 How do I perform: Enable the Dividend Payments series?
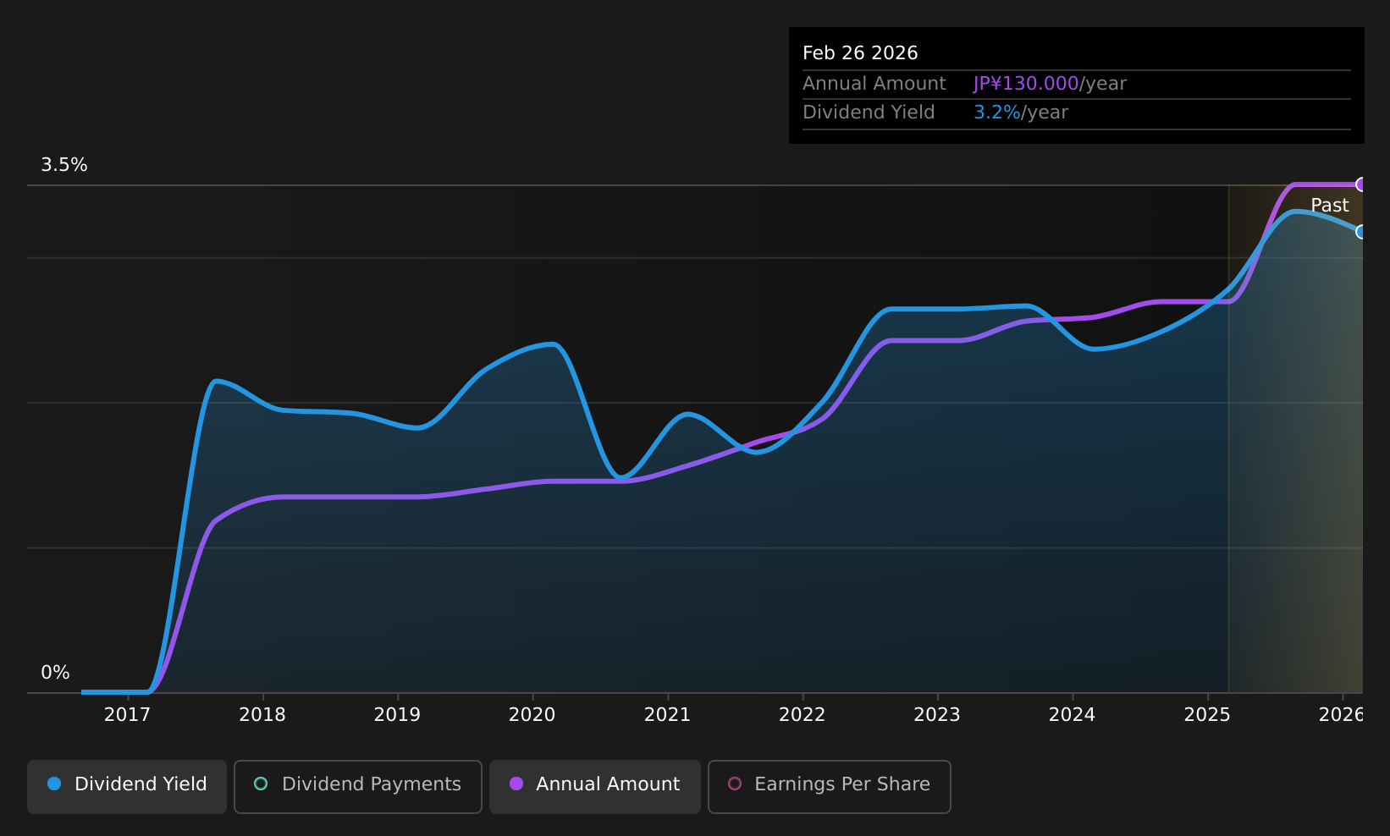coord(358,786)
